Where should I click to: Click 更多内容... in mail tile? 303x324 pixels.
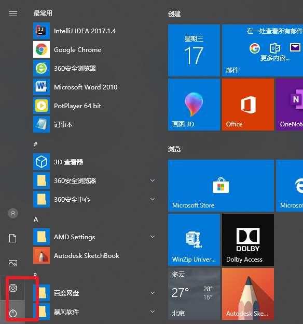(x=275, y=58)
